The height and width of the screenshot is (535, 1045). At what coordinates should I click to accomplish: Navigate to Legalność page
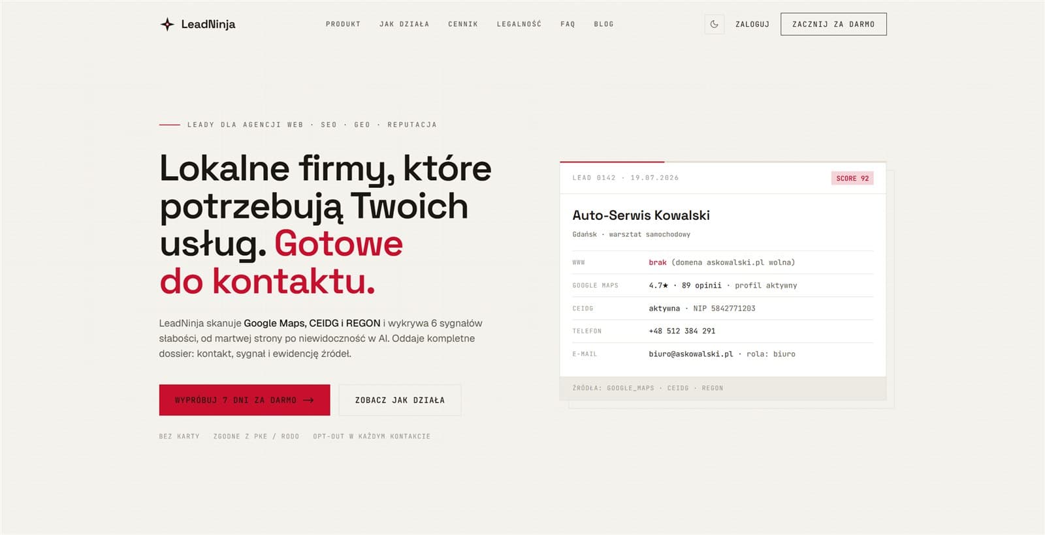point(519,24)
